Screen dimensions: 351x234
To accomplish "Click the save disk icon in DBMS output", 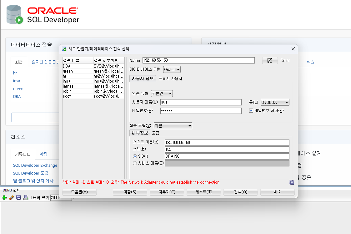I will (18, 197).
